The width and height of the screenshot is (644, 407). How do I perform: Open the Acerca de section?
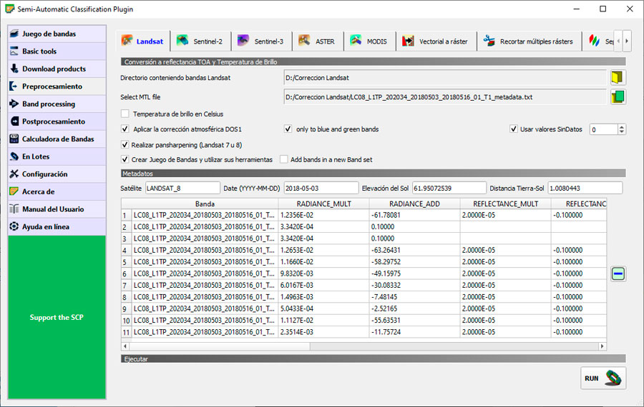57,192
